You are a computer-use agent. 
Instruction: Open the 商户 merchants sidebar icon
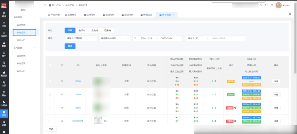(4, 54)
